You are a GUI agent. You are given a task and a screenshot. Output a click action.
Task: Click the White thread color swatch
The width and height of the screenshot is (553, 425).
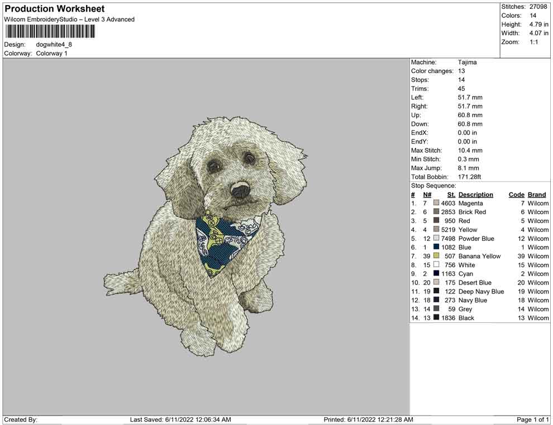pyautogui.click(x=436, y=264)
